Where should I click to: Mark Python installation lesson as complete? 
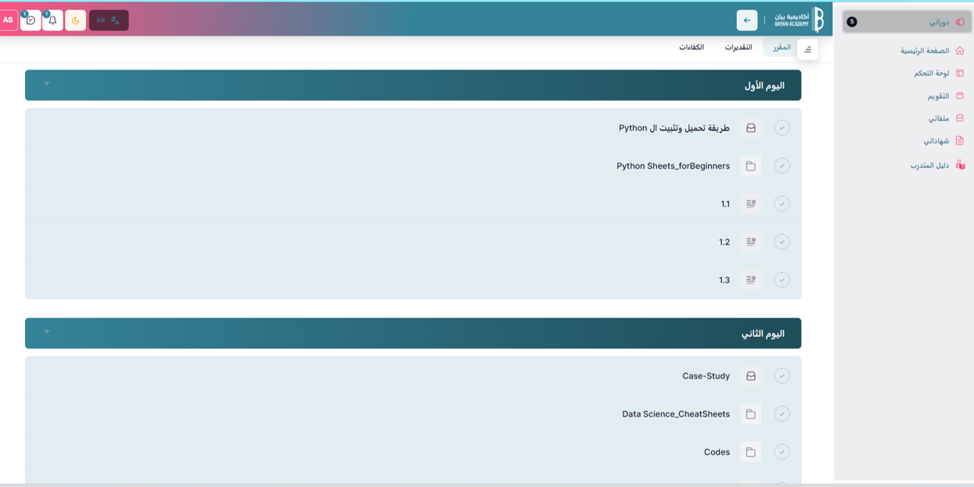click(782, 128)
